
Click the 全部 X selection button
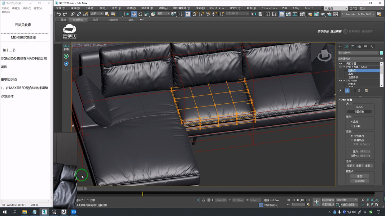tap(350, 166)
